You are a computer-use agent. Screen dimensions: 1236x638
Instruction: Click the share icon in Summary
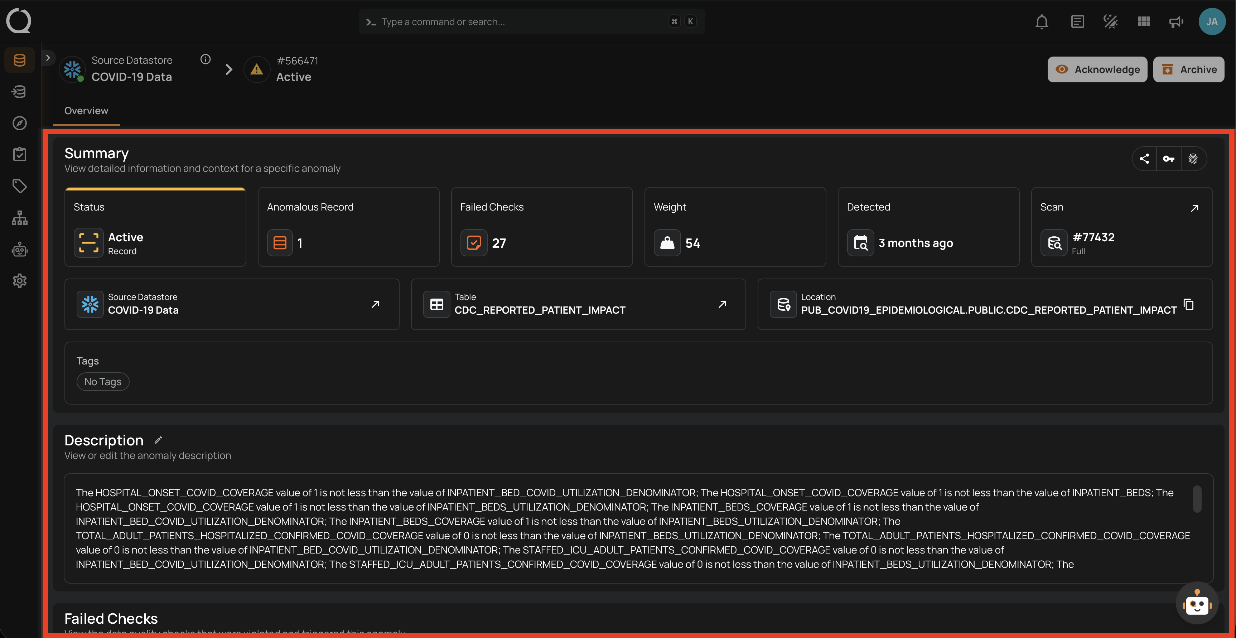1144,159
